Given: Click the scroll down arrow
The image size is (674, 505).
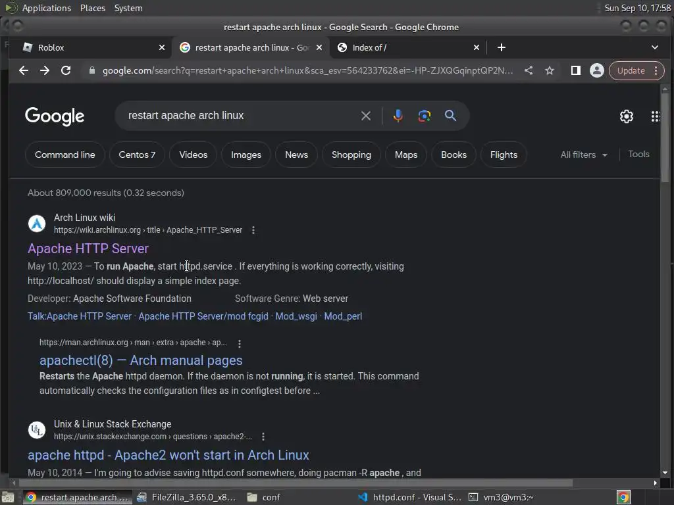Looking at the screenshot, I should pyautogui.click(x=665, y=472).
